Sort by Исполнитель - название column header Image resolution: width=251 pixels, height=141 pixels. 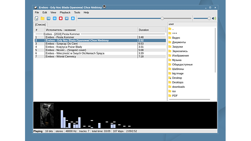click(x=61, y=30)
